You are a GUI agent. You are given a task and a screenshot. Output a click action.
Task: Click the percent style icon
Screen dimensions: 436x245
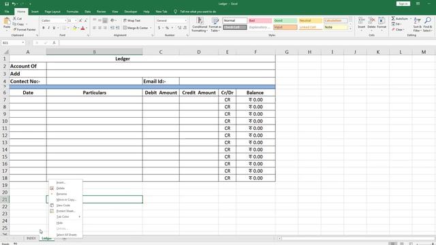167,28
